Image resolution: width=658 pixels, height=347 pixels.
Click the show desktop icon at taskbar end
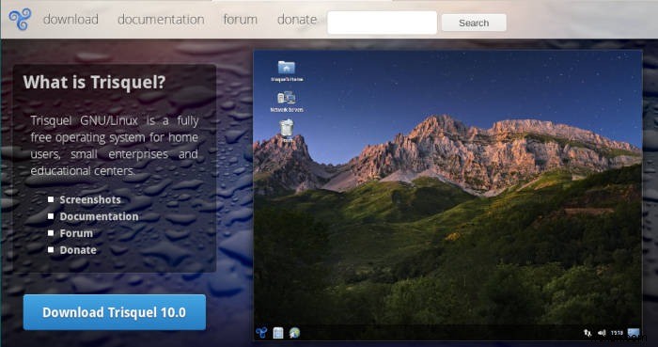(634, 333)
